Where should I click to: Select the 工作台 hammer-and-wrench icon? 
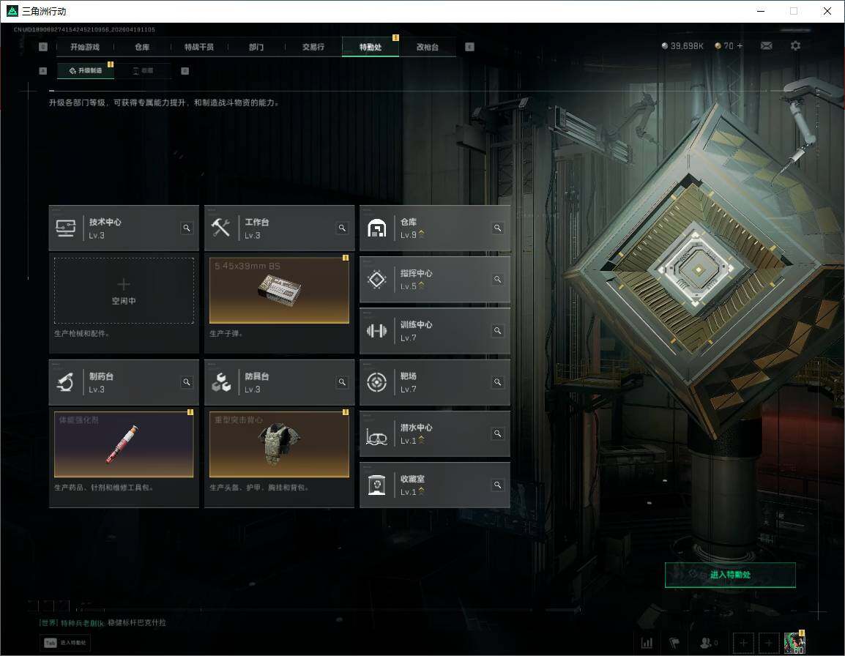(221, 228)
